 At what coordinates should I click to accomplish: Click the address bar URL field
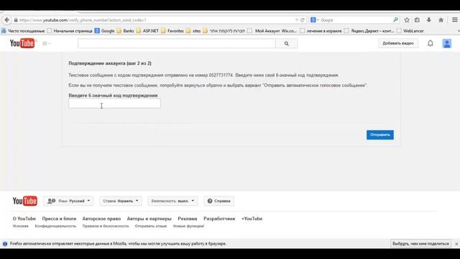click(155, 20)
